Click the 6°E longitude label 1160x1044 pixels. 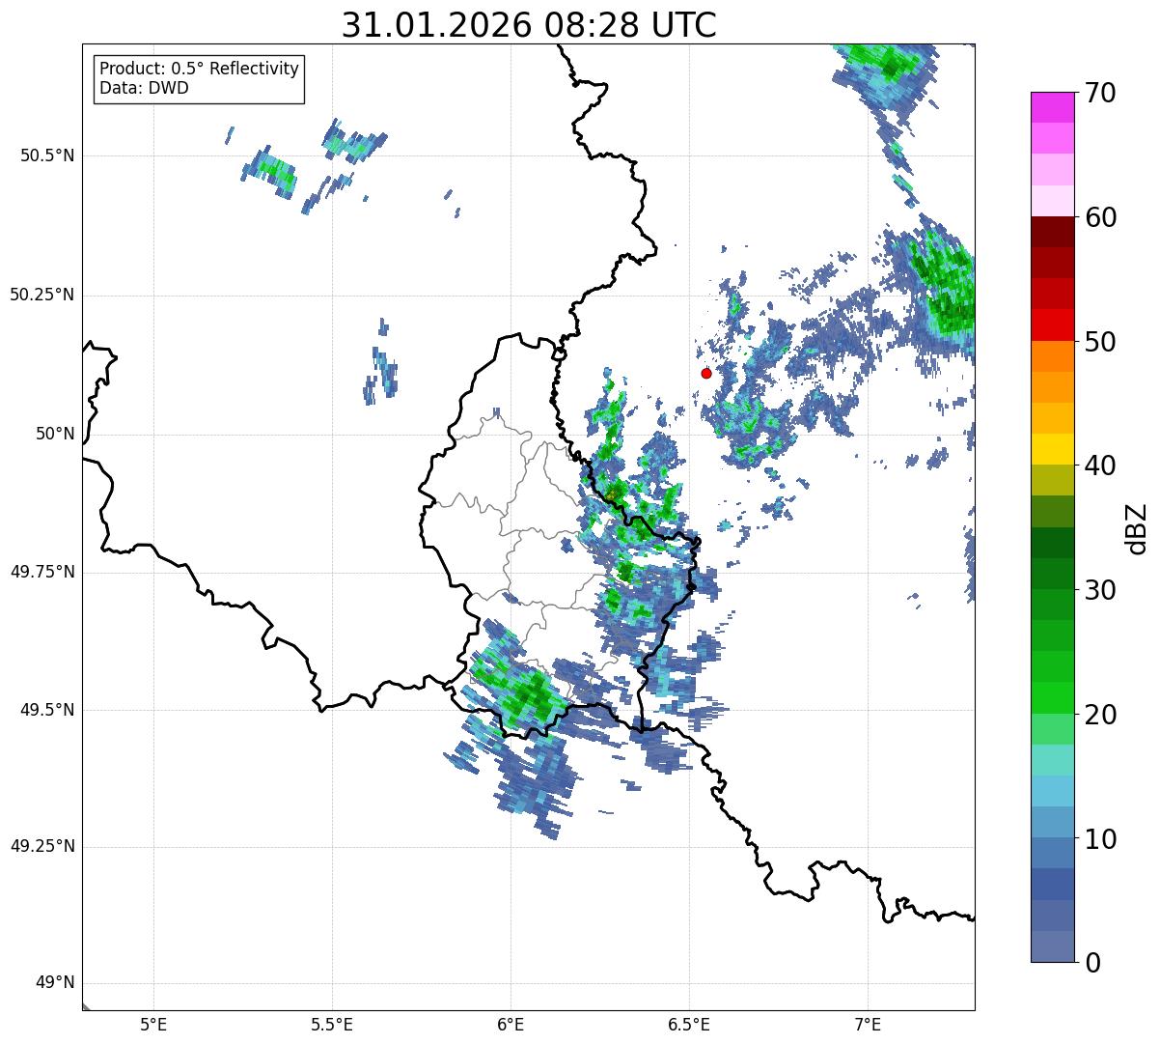511,1024
